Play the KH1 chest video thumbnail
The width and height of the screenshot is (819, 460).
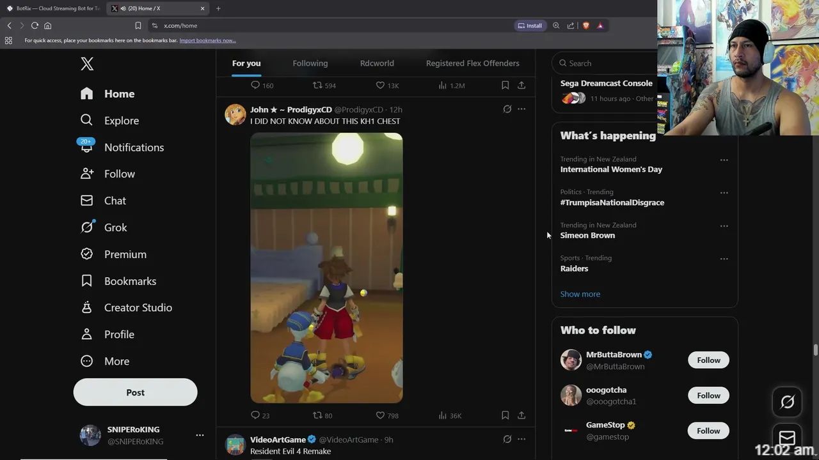click(x=326, y=268)
